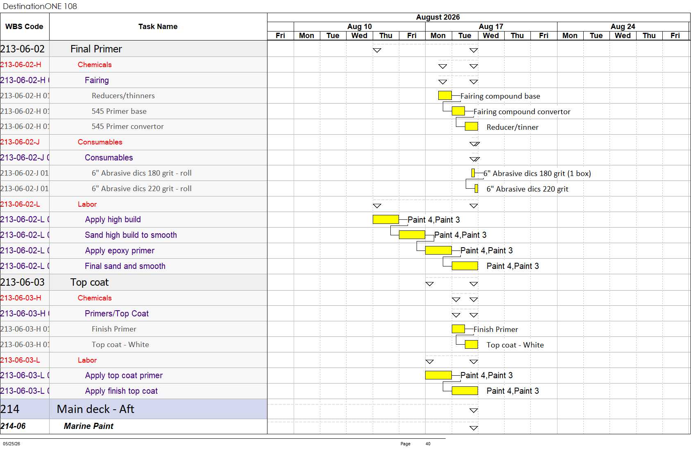Screen dimensions: 691x449
Task: Click the Final sand and smooth bar
Action: (x=465, y=266)
